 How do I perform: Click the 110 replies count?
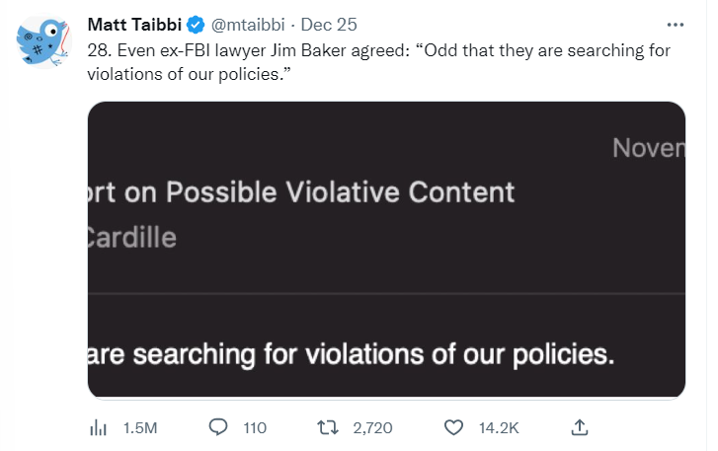click(x=255, y=428)
